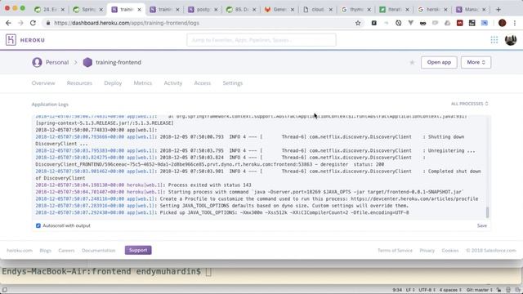The height and width of the screenshot is (294, 523).
Task: Click the browser back arrow
Action: [x=8, y=23]
